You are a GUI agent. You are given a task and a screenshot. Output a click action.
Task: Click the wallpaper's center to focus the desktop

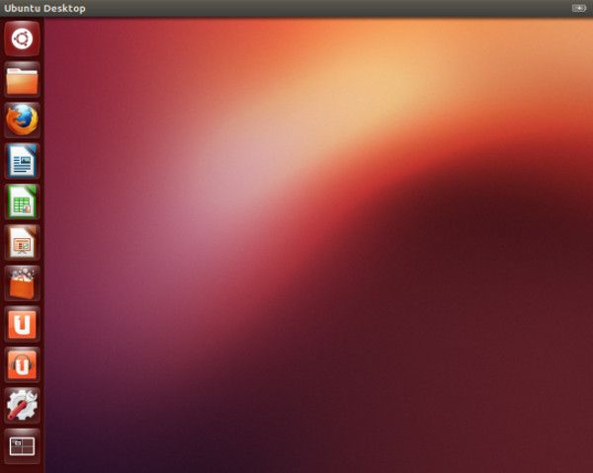click(318, 245)
